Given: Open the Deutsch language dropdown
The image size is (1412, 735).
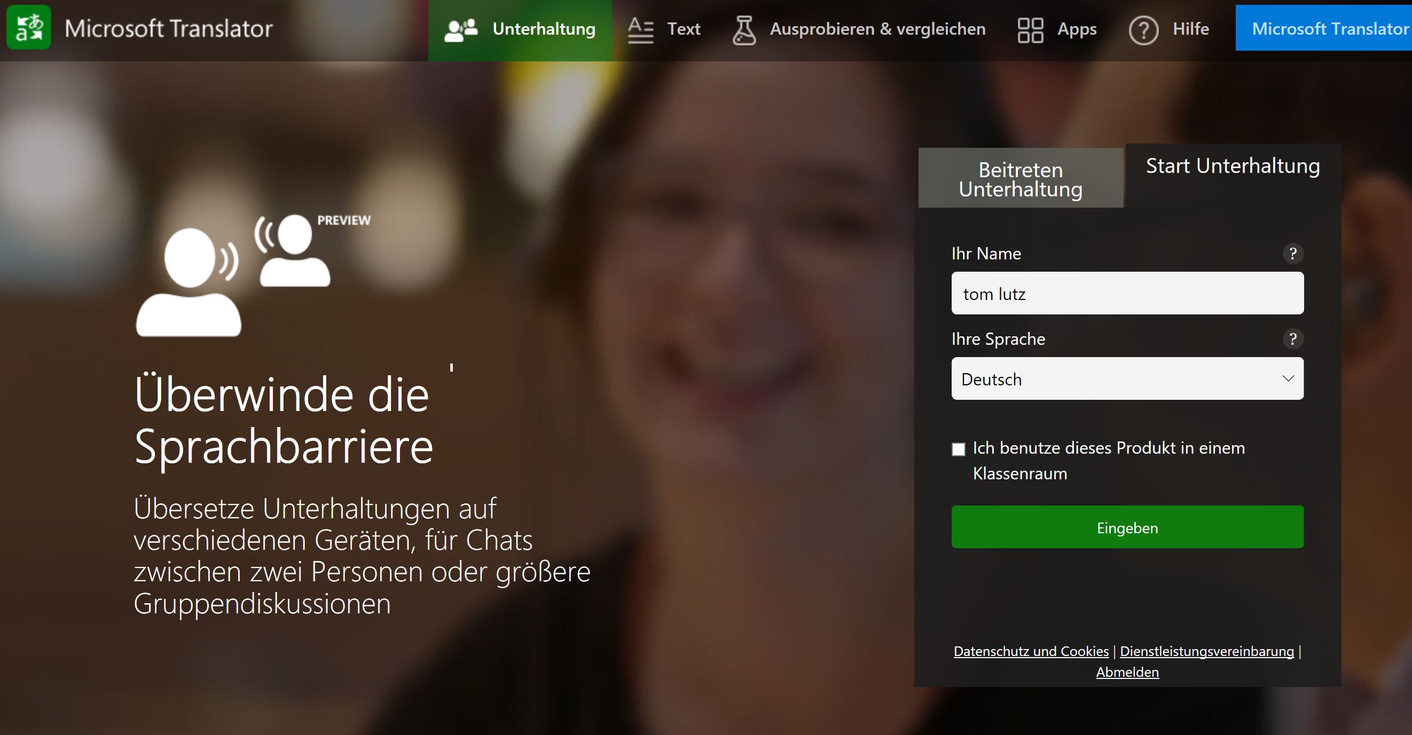Looking at the screenshot, I should [x=1118, y=379].
